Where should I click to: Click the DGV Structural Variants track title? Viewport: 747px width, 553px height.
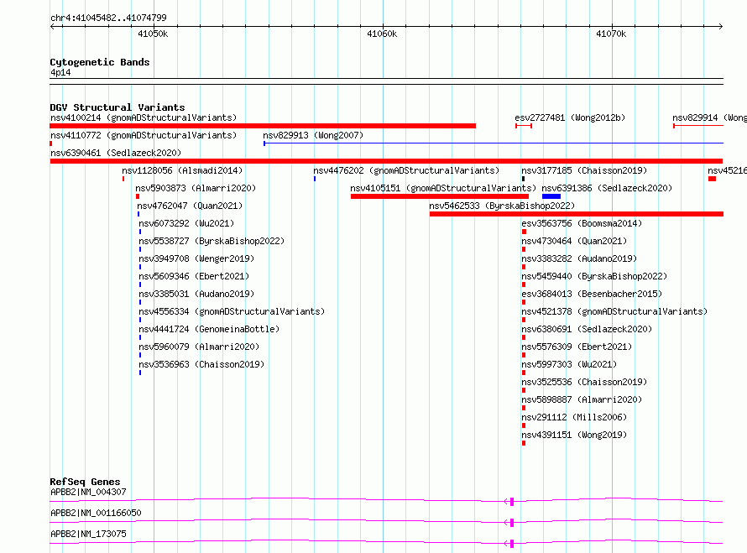[x=118, y=107]
